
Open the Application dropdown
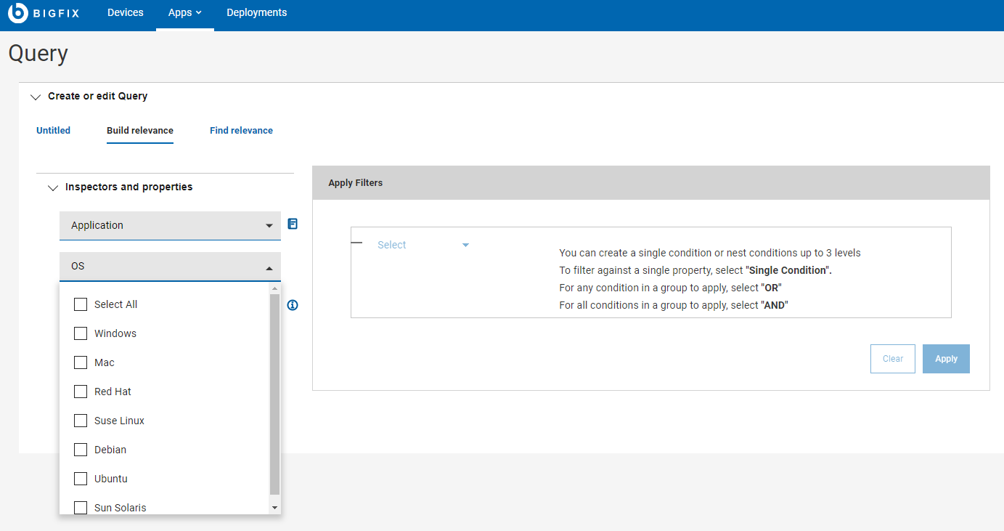(170, 226)
